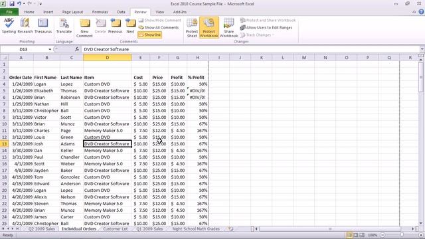Click the Zoom out minus button
Viewport: 425px width, 239px height.
[382, 235]
